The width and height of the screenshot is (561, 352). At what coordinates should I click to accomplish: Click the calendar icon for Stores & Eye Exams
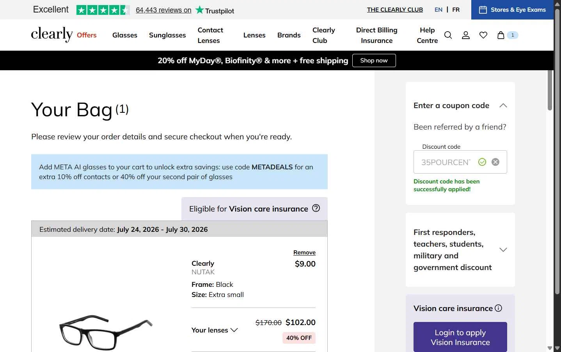[x=483, y=10]
